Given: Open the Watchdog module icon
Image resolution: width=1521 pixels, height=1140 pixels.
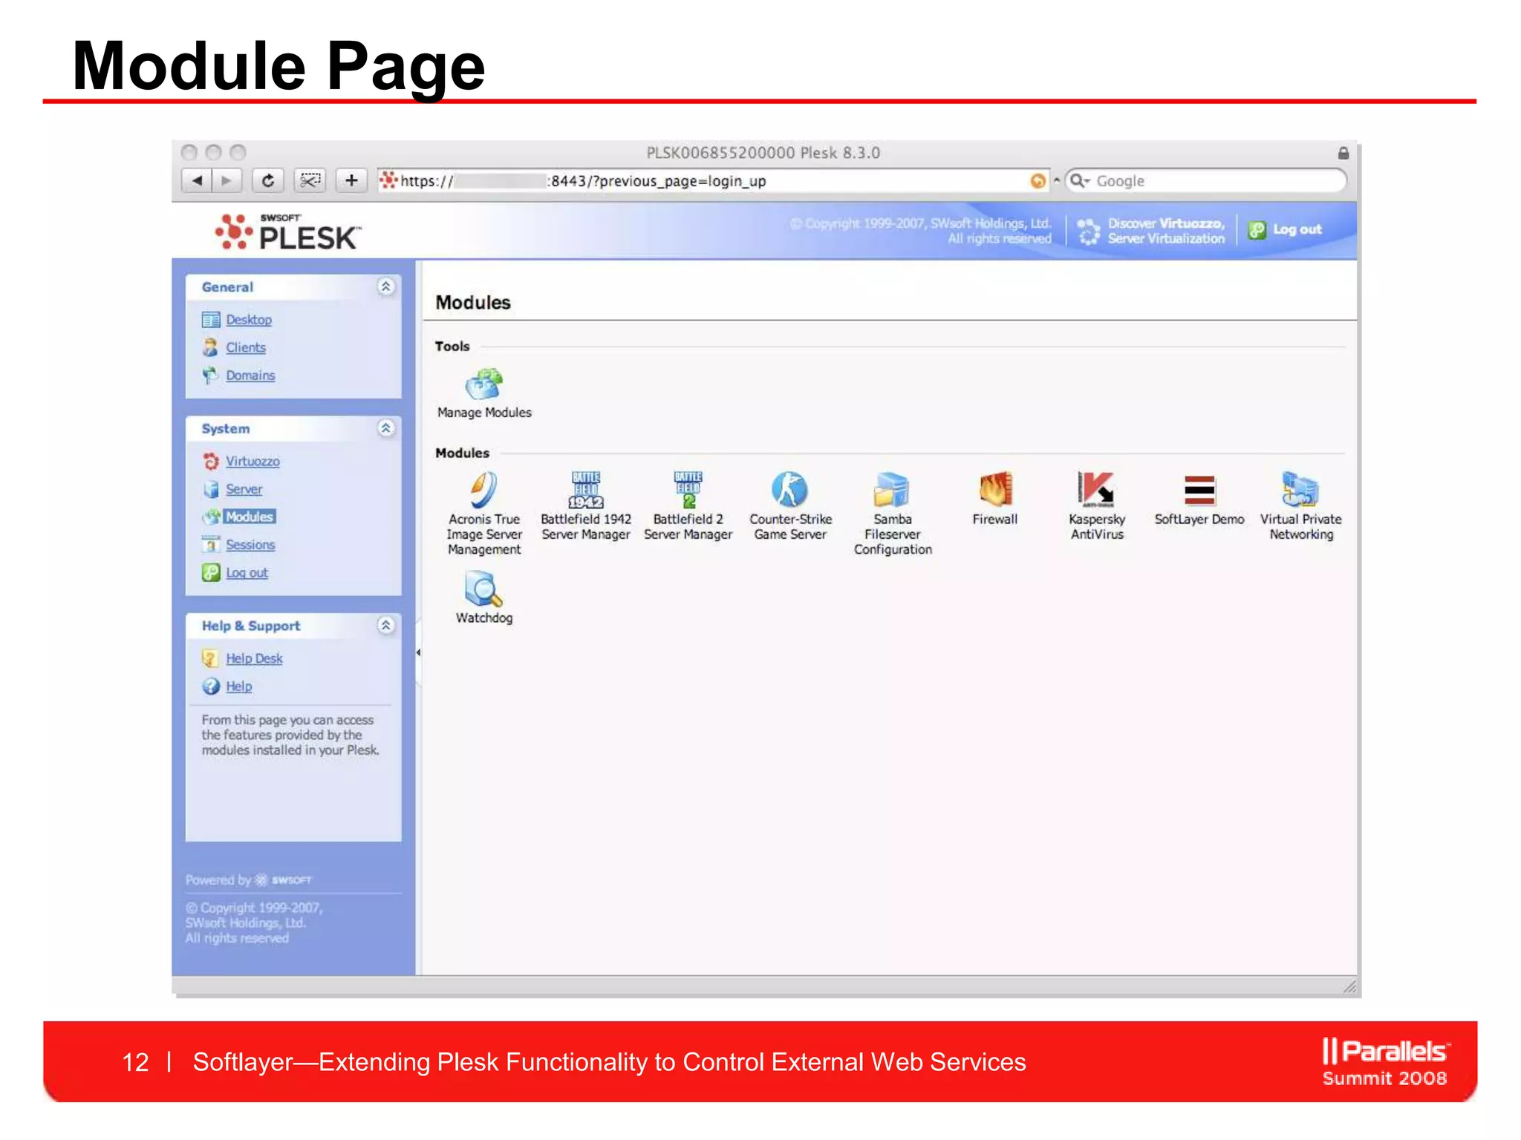Looking at the screenshot, I should tap(483, 589).
